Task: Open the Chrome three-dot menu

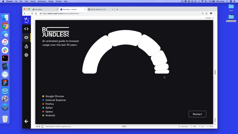Action: [215, 14]
